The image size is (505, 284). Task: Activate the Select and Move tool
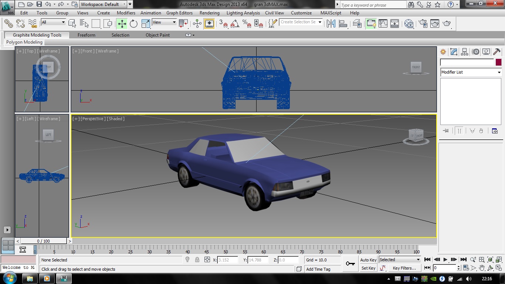[122, 23]
